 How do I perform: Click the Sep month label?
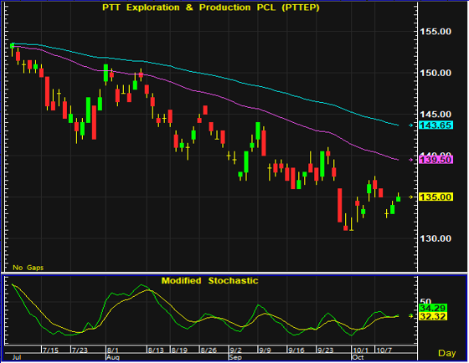pyautogui.click(x=235, y=357)
